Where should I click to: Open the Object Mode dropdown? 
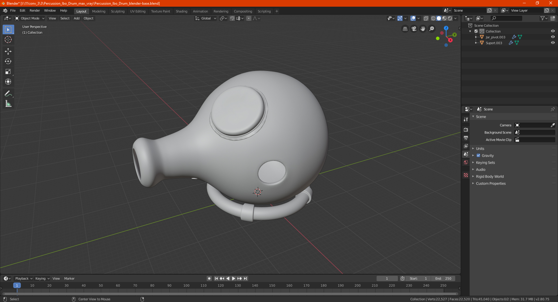pos(30,18)
